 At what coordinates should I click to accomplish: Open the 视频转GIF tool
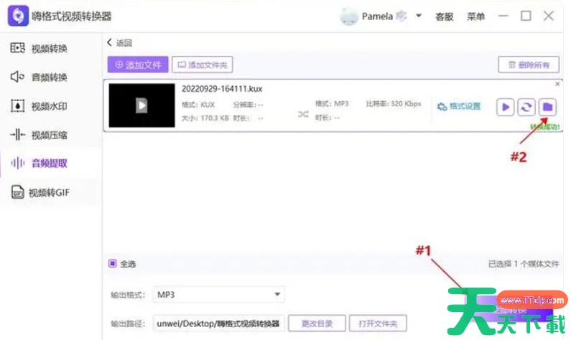click(x=40, y=192)
